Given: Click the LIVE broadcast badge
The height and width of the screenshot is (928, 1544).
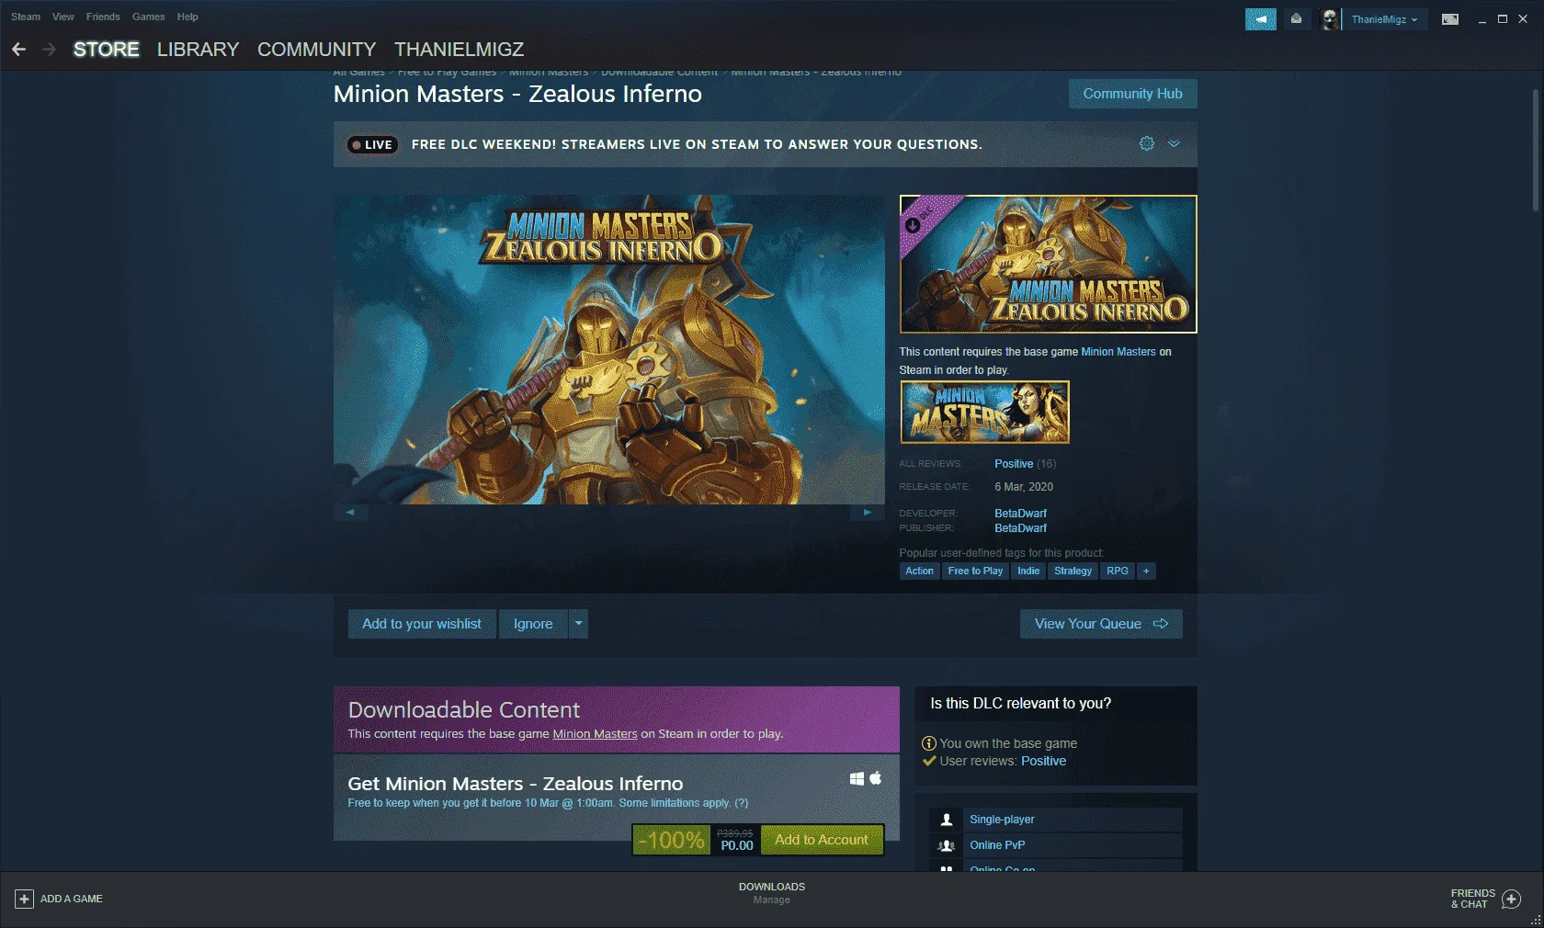Looking at the screenshot, I should [x=372, y=144].
